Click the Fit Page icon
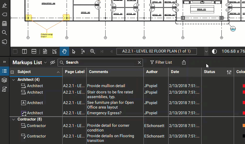The height and width of the screenshot is (144, 245). click(45, 51)
